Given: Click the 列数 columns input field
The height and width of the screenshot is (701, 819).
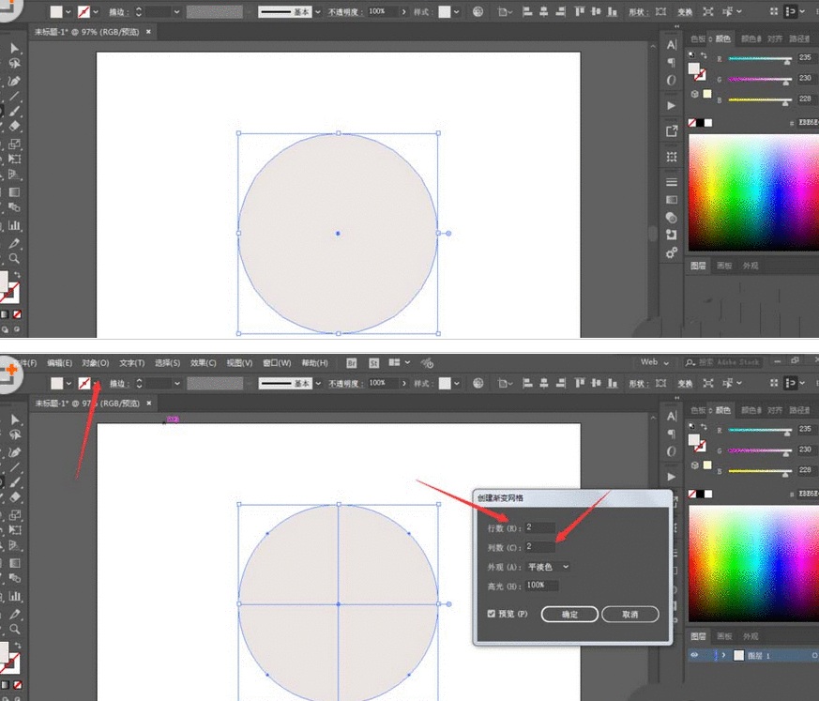Looking at the screenshot, I should pyautogui.click(x=541, y=546).
